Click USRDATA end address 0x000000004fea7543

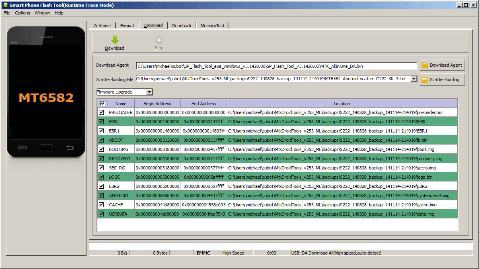click(x=204, y=214)
